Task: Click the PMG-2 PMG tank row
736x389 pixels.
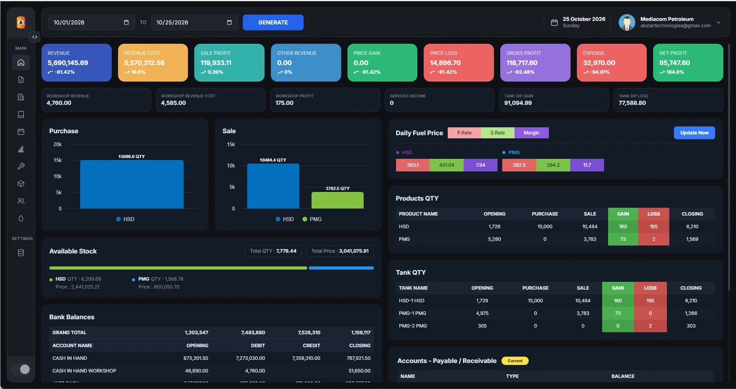Action: 555,326
